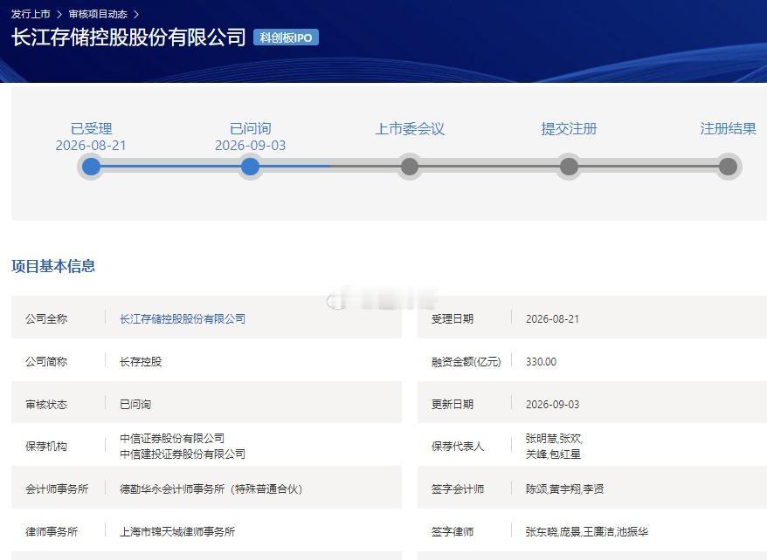Click the 长江存储控股股份有限公司 page title
The image size is (767, 560).
128,38
